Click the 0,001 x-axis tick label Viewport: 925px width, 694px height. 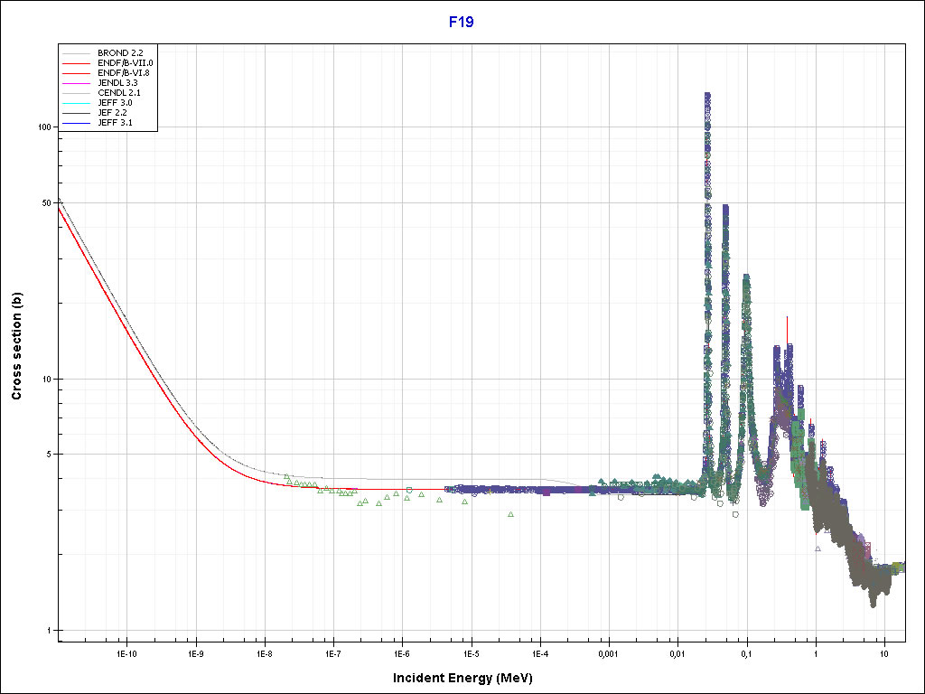pos(609,652)
